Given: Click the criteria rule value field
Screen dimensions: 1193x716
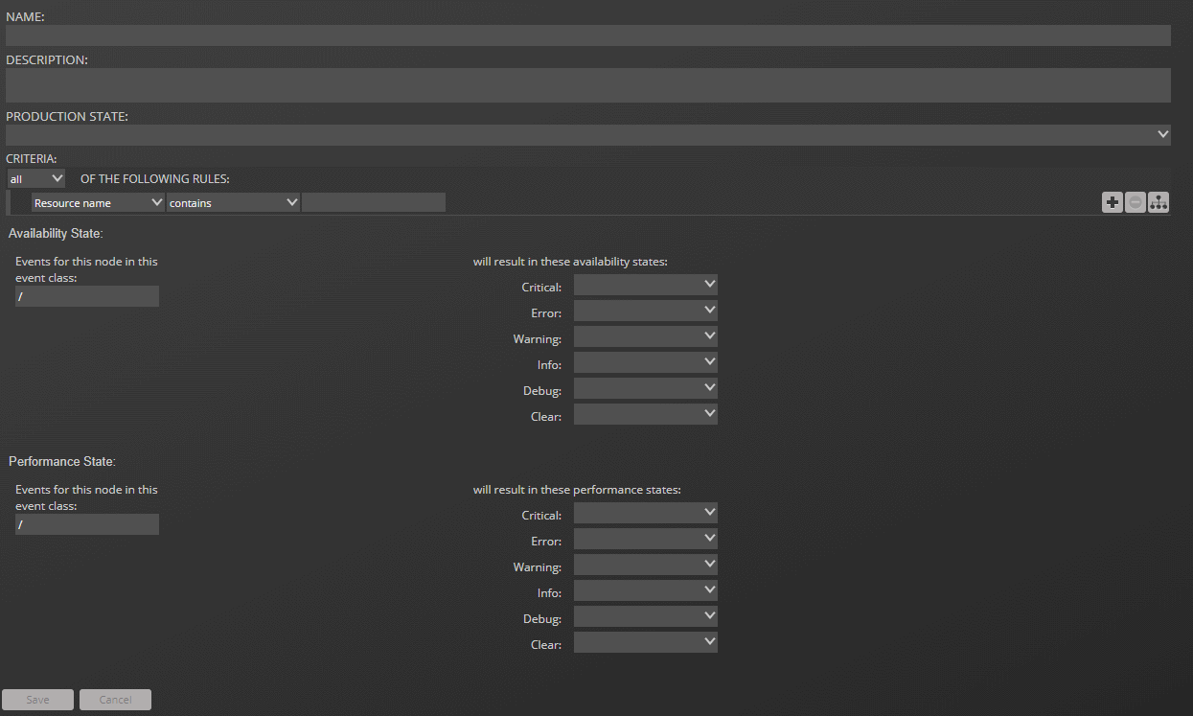Looking at the screenshot, I should pyautogui.click(x=374, y=202).
